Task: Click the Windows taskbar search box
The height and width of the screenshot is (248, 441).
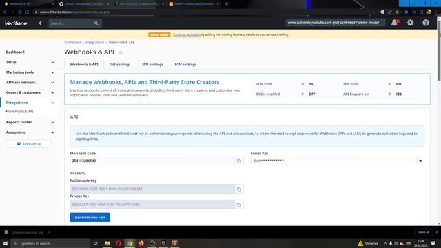Action: [x=50, y=243]
